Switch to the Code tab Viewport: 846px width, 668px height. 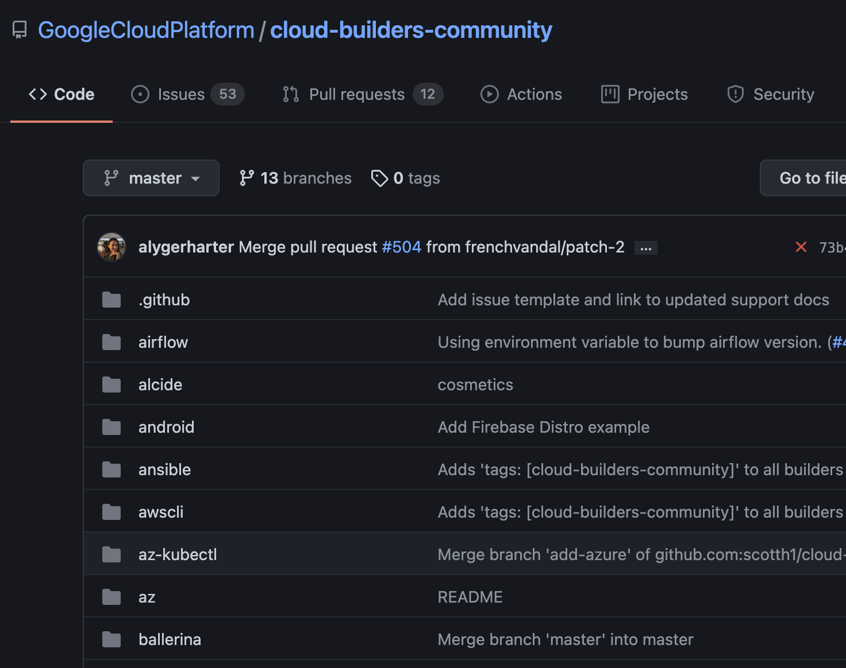coord(61,94)
